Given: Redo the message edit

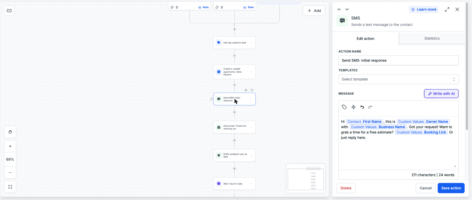Looking at the screenshot, I should [370, 107].
